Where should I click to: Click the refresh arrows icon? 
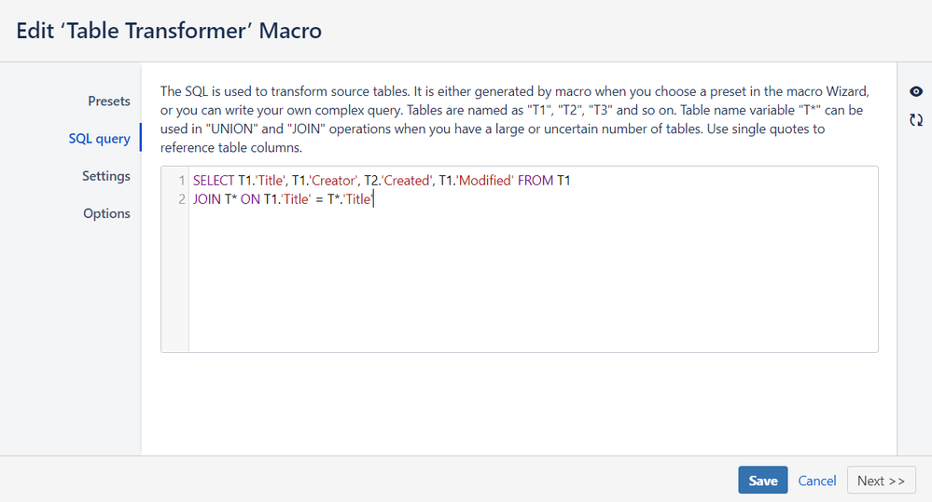tap(916, 120)
